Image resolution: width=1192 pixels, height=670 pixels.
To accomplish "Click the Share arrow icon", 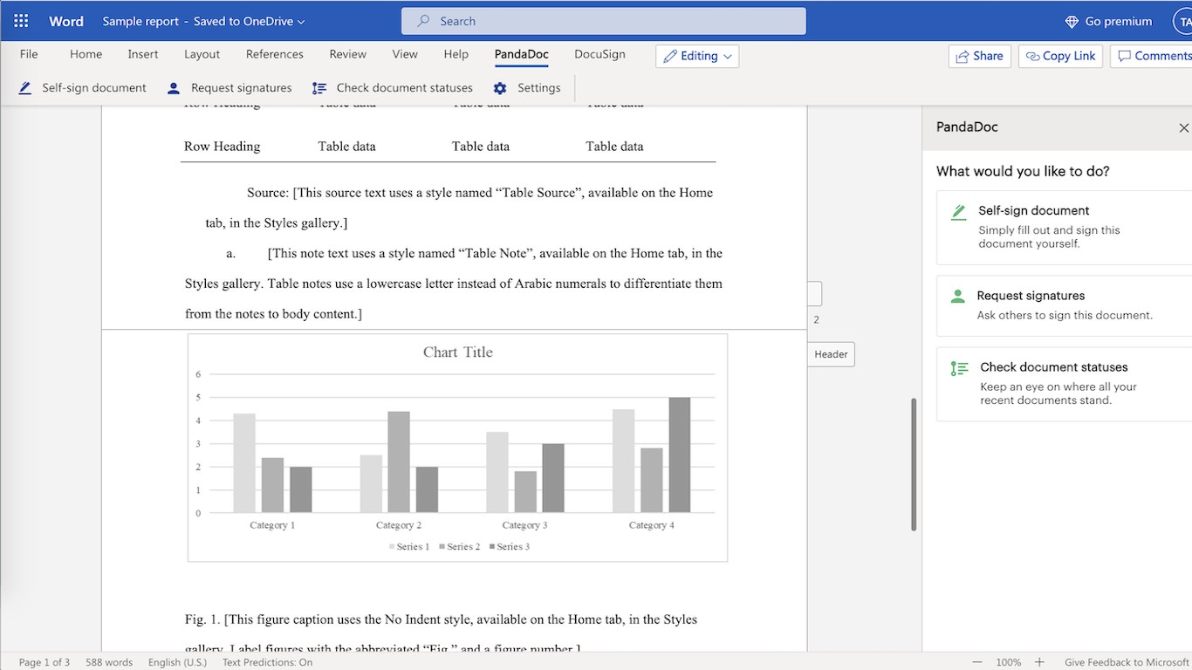I will tap(963, 56).
